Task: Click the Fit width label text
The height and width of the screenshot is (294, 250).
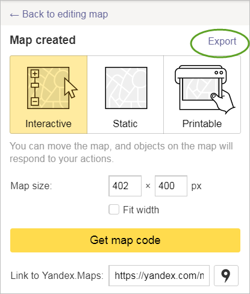Action: tap(141, 210)
